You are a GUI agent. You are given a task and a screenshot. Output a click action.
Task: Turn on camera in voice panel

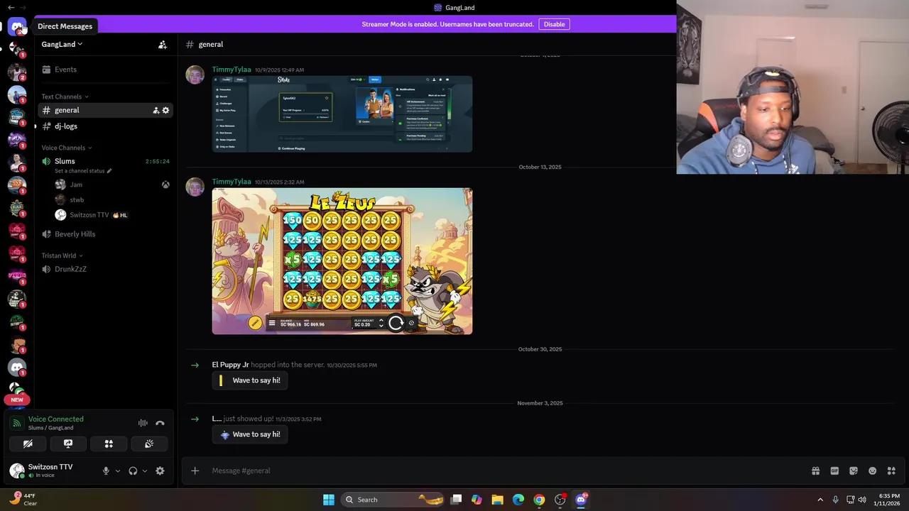point(28,444)
